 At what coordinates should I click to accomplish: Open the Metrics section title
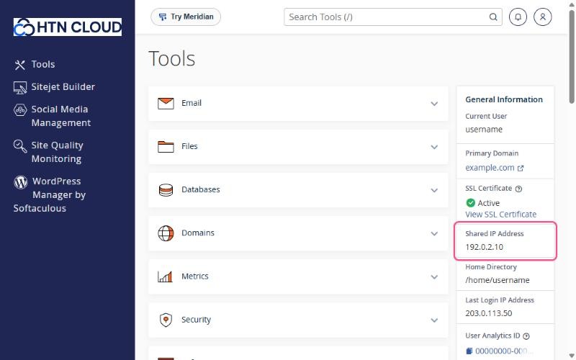[194, 276]
